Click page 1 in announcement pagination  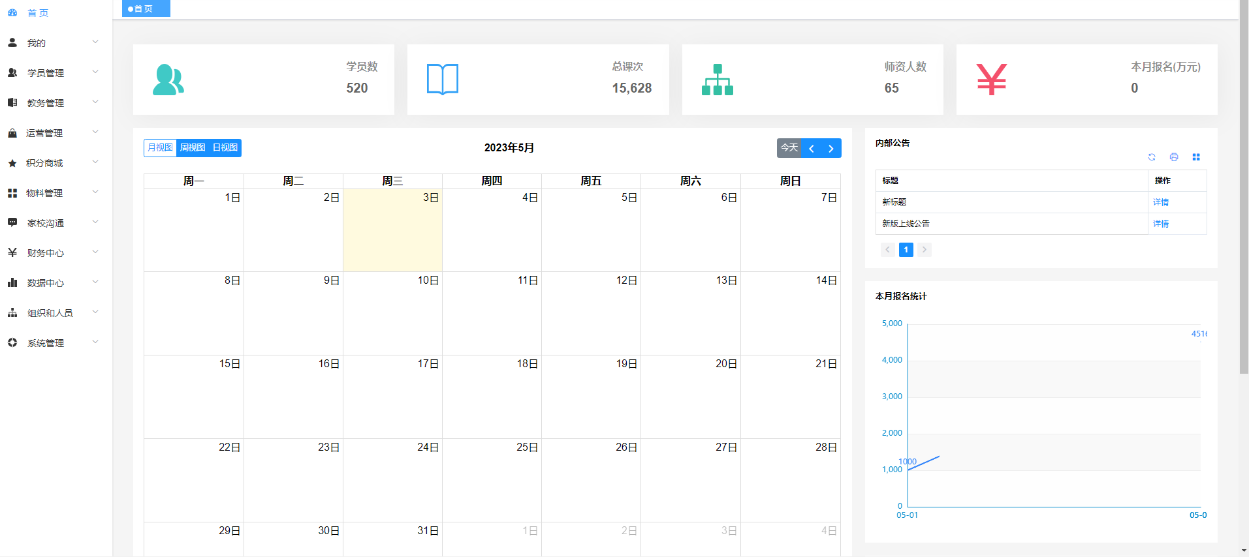[x=906, y=250]
